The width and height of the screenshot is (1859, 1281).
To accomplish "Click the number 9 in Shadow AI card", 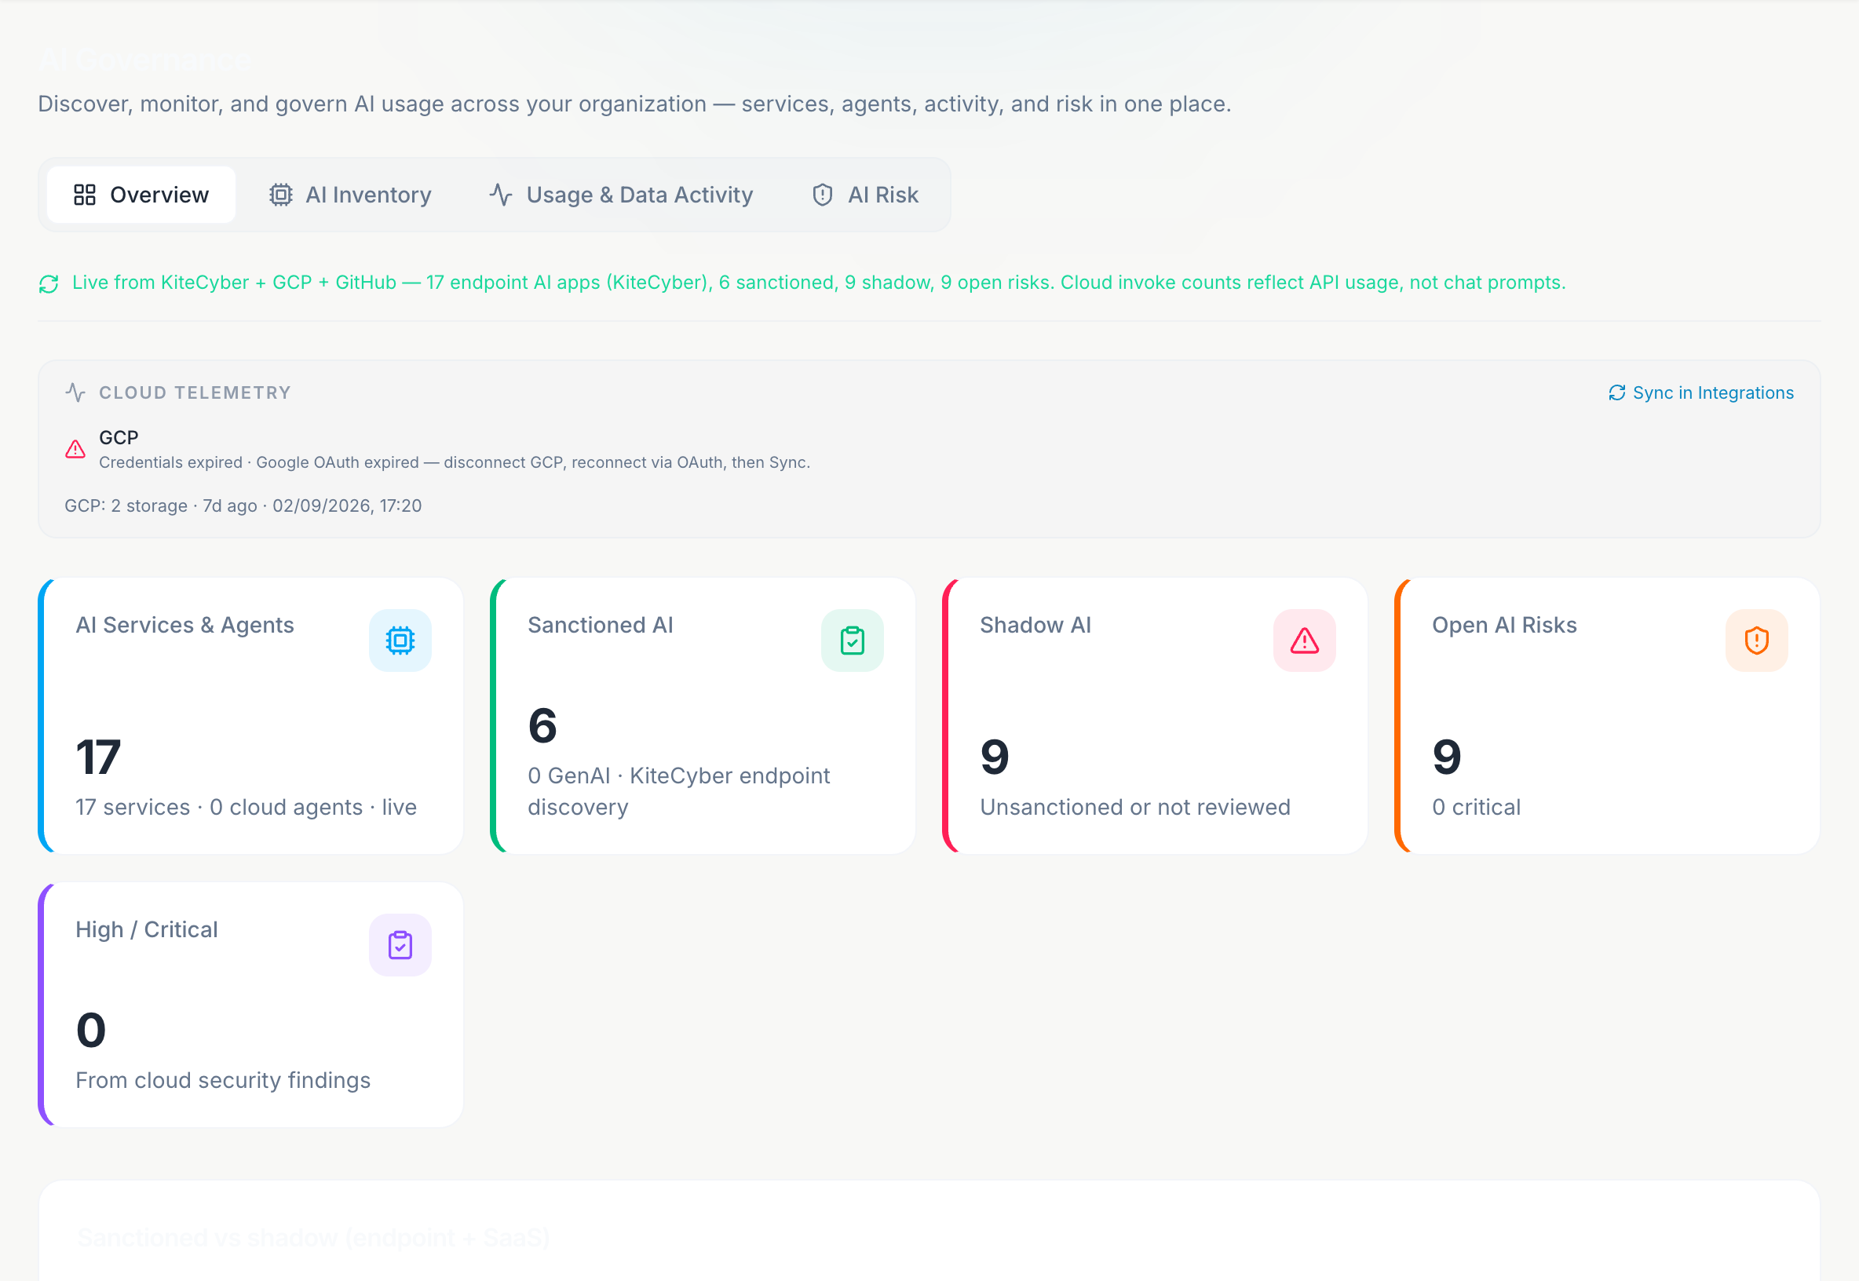I will click(995, 757).
